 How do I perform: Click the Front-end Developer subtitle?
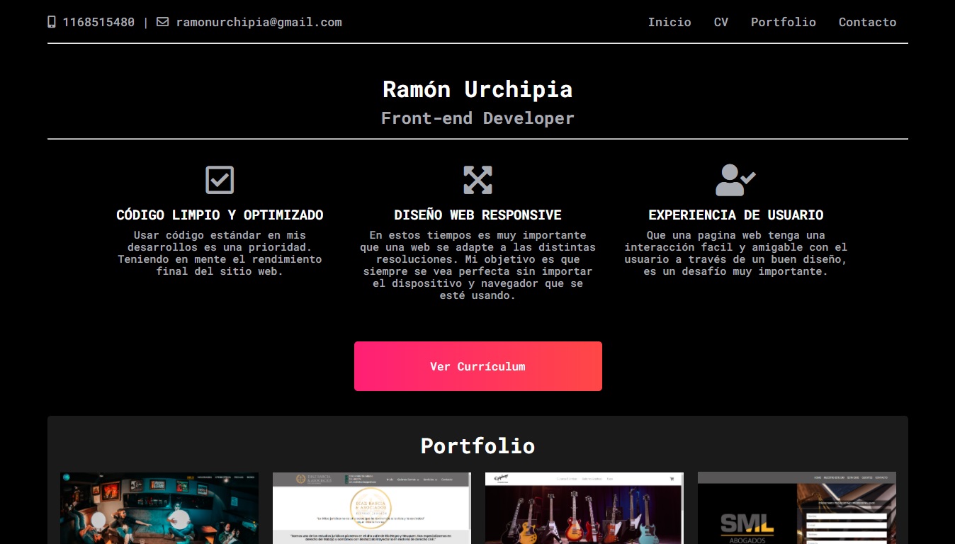coord(477,118)
